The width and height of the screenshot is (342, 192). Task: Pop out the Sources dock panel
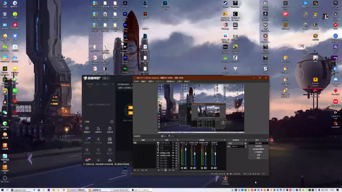(177, 140)
